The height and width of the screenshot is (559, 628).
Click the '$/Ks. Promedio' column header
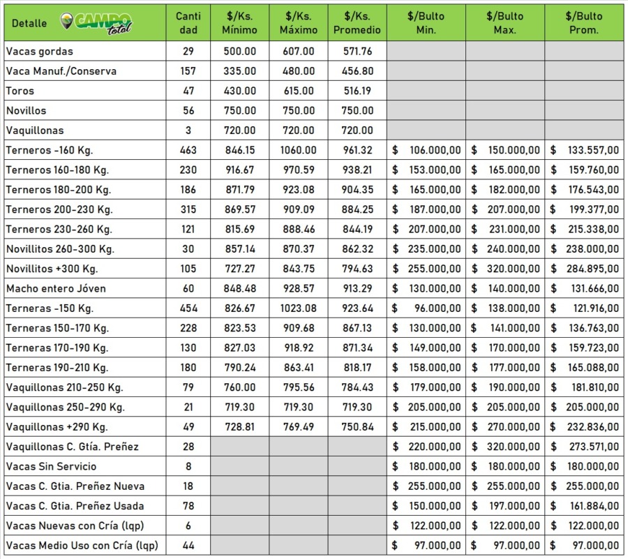coord(357,23)
